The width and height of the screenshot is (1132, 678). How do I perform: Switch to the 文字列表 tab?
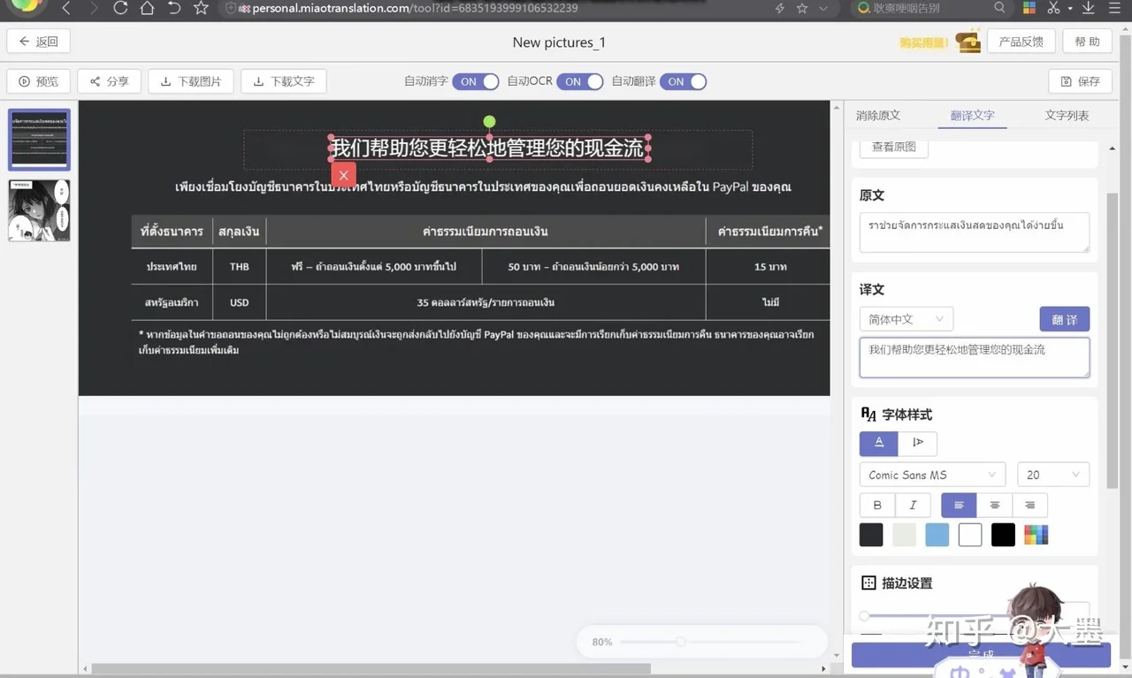1067,116
